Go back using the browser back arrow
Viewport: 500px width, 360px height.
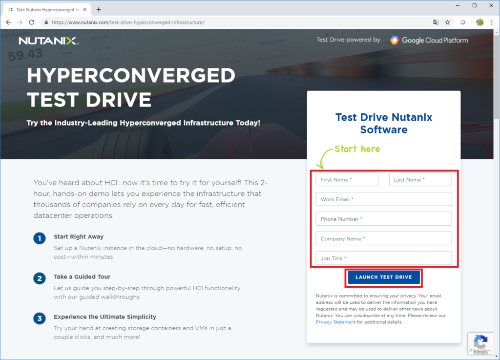(x=8, y=22)
